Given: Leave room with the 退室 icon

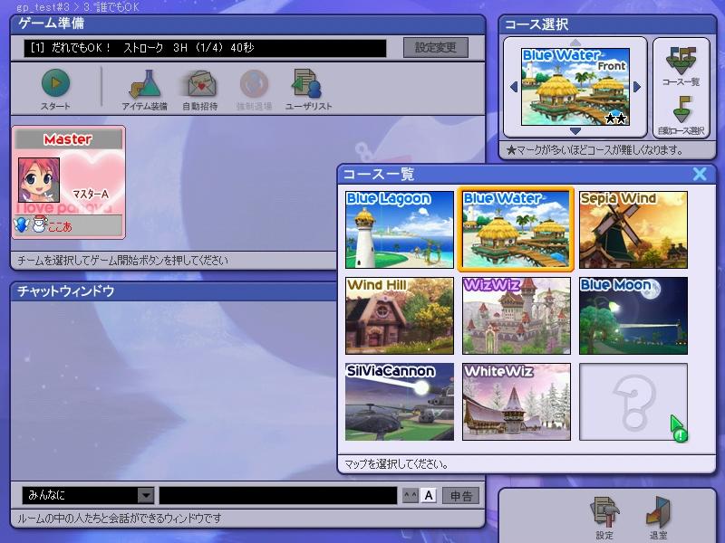Looking at the screenshot, I should point(658,517).
